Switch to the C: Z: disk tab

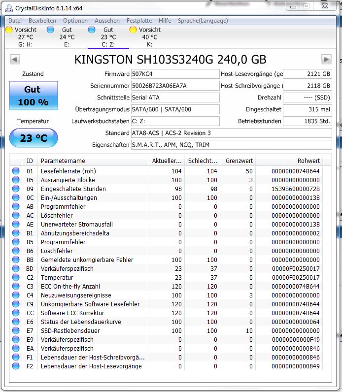[x=108, y=37]
